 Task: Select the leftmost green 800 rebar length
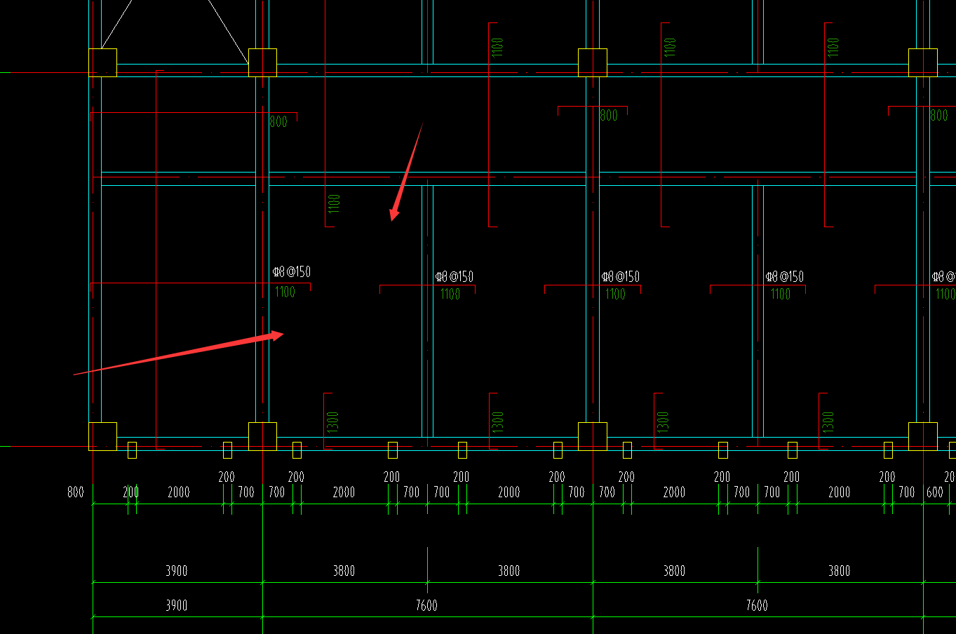tap(278, 122)
